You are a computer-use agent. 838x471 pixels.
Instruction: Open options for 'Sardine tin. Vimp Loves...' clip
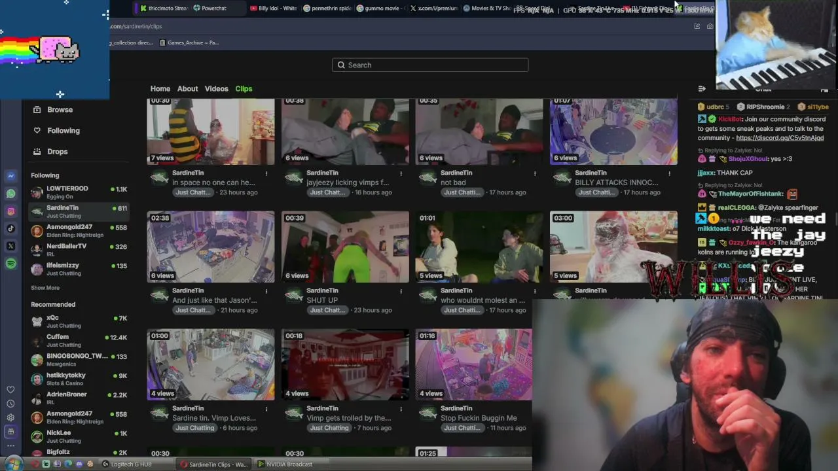pyautogui.click(x=266, y=409)
